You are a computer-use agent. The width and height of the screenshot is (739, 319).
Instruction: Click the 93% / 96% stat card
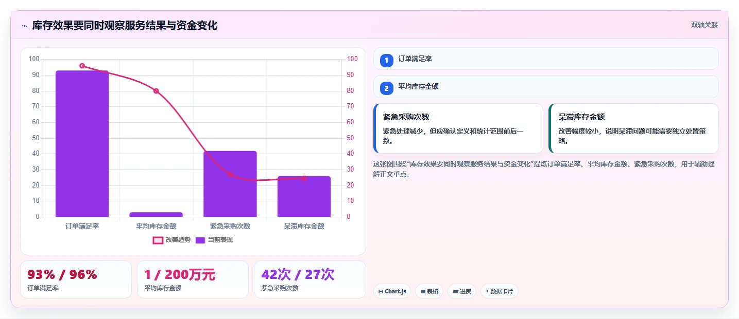coord(76,279)
